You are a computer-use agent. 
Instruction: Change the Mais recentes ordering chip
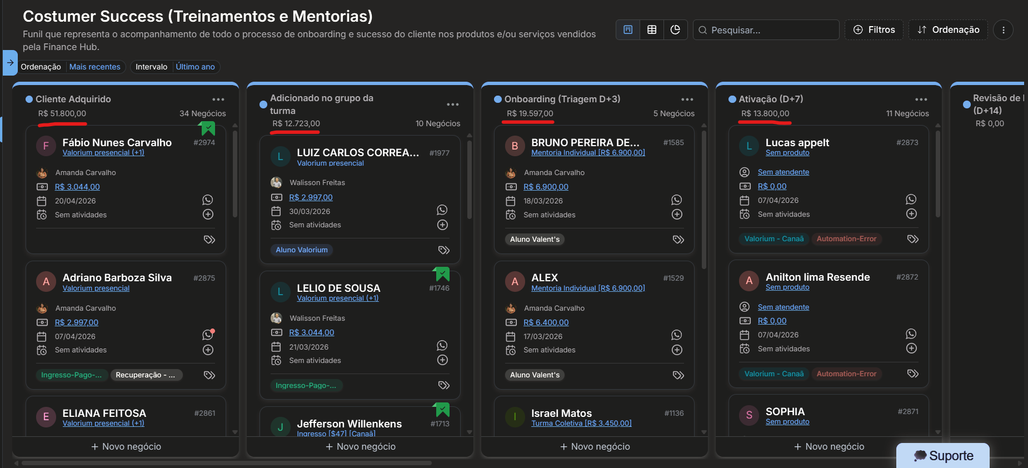(x=94, y=67)
